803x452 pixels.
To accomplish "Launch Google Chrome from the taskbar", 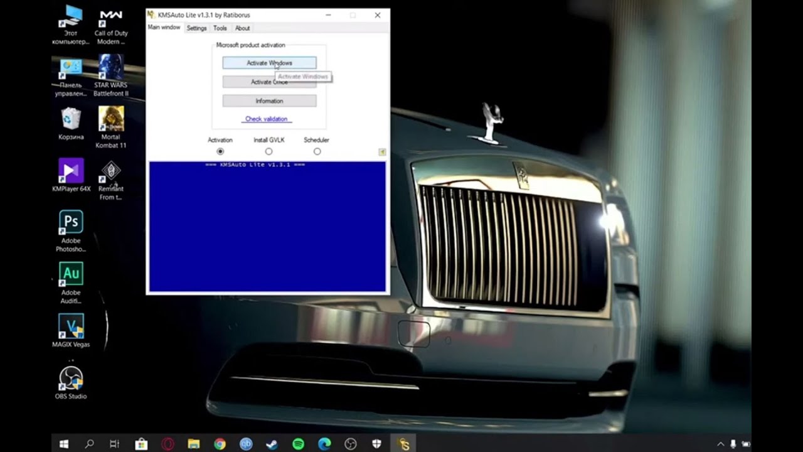I will click(x=220, y=444).
